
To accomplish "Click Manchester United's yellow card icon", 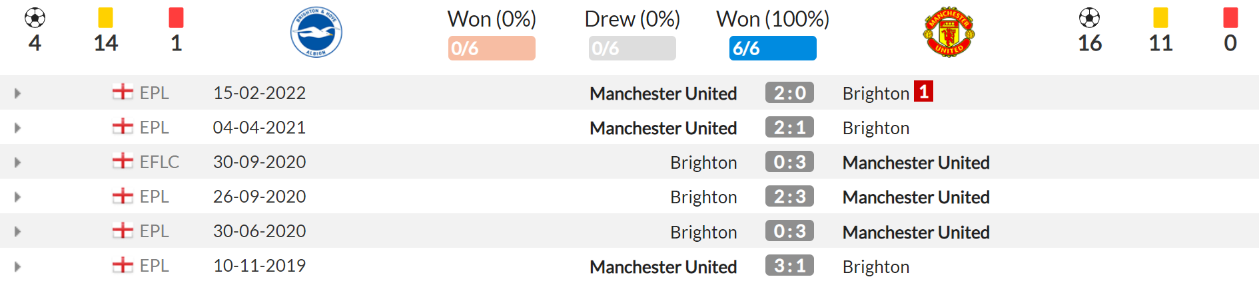I will (x=1160, y=17).
